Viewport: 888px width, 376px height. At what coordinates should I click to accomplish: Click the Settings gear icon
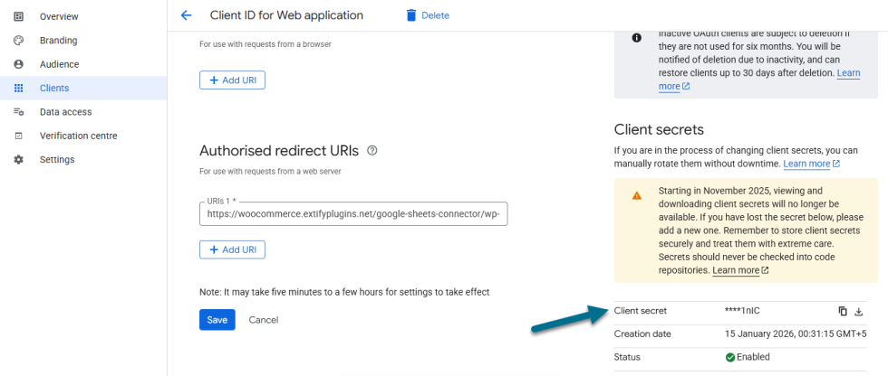18,160
